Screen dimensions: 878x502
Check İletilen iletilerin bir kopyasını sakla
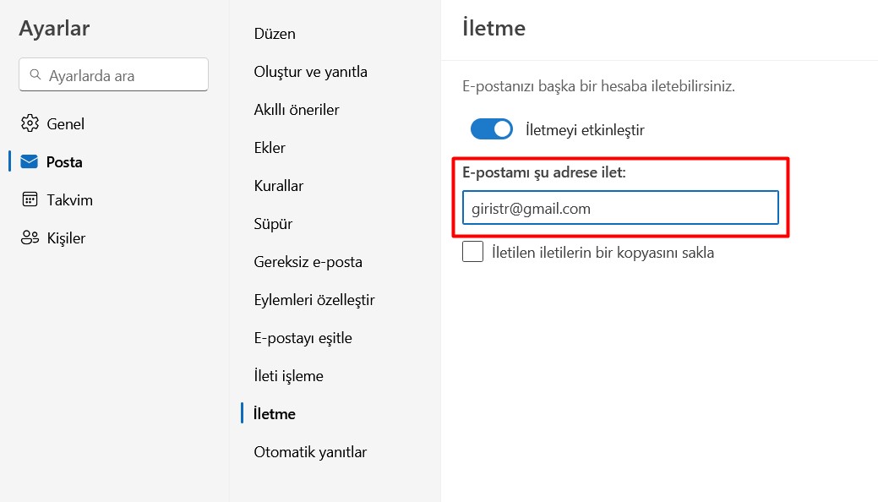tap(472, 250)
